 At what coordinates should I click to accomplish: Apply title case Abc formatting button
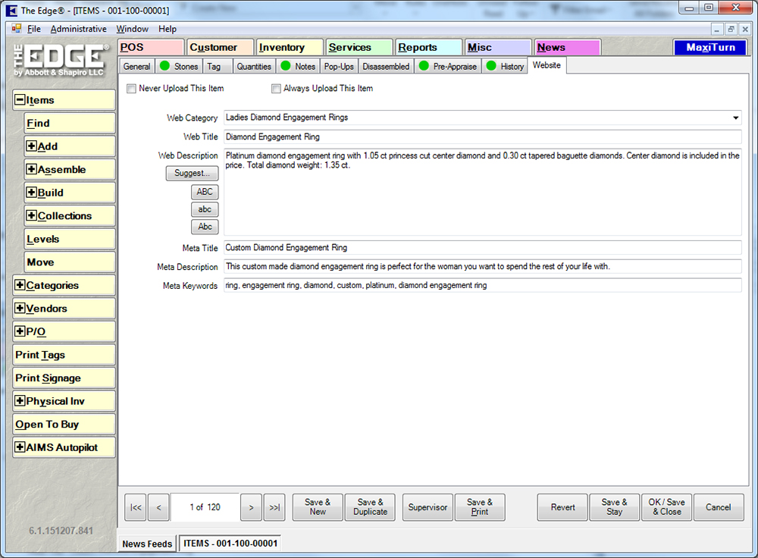click(x=205, y=227)
